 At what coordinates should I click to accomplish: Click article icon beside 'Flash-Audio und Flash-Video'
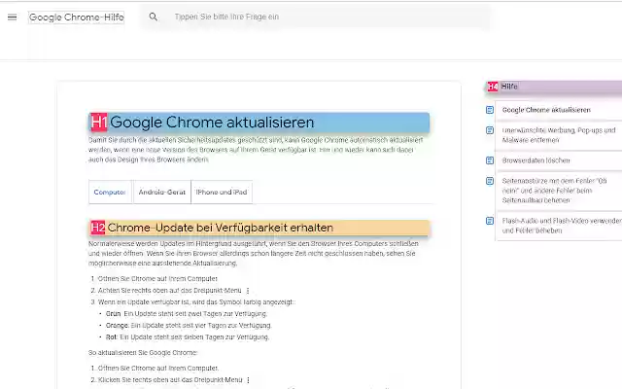pyautogui.click(x=490, y=221)
